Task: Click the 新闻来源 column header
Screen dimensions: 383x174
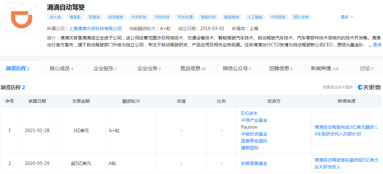Action: pos(346,101)
